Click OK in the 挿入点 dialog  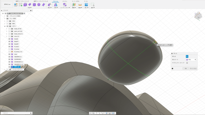186,68
